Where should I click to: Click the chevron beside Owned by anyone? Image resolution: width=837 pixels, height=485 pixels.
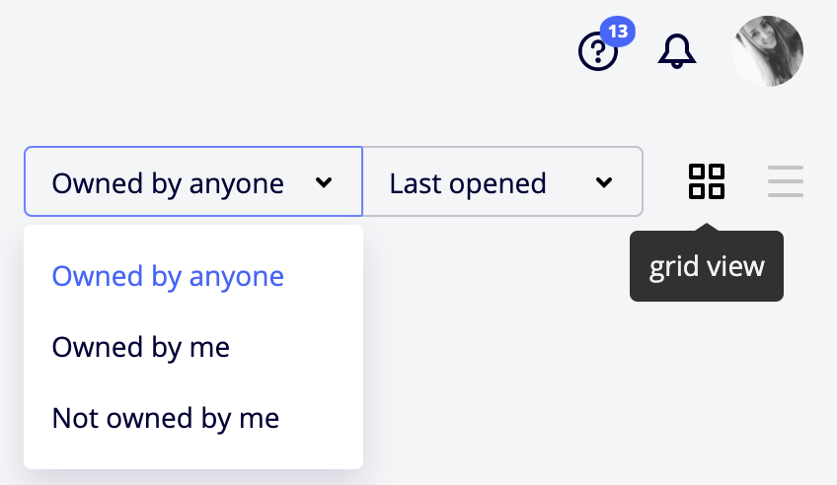324,182
